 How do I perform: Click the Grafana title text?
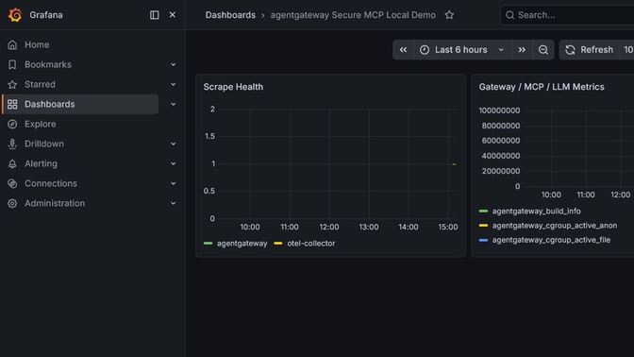tap(45, 15)
